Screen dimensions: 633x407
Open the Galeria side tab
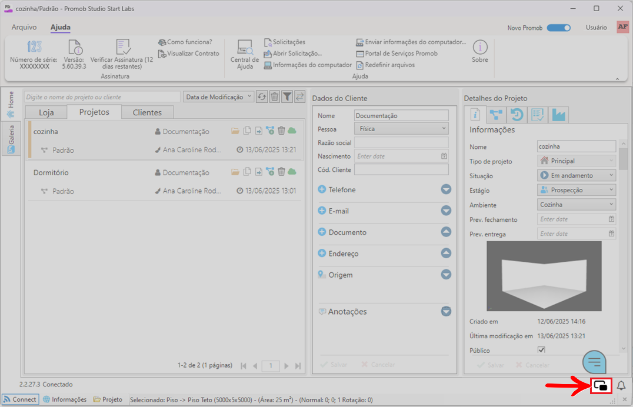point(11,139)
